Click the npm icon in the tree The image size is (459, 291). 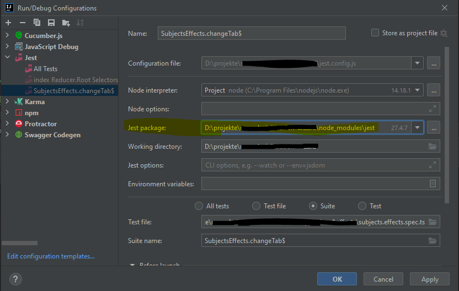click(x=19, y=112)
